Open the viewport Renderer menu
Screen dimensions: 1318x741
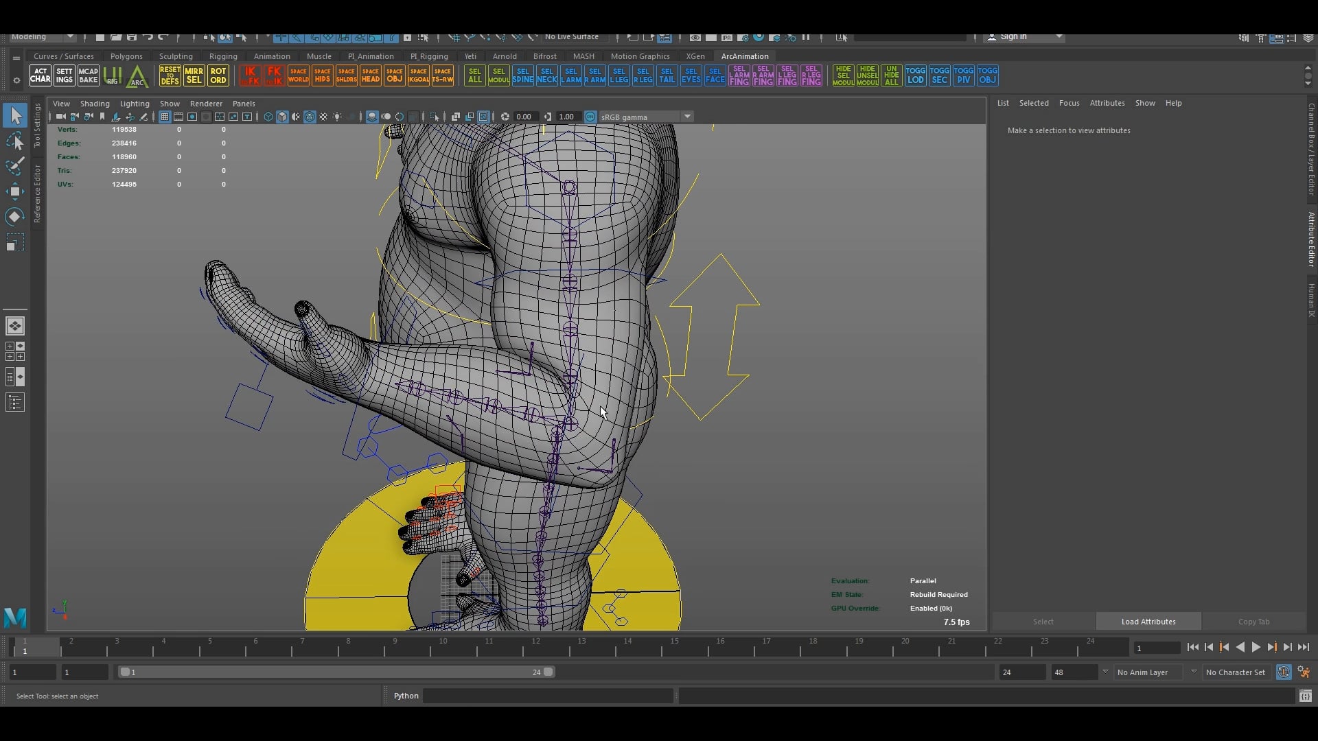pyautogui.click(x=206, y=104)
